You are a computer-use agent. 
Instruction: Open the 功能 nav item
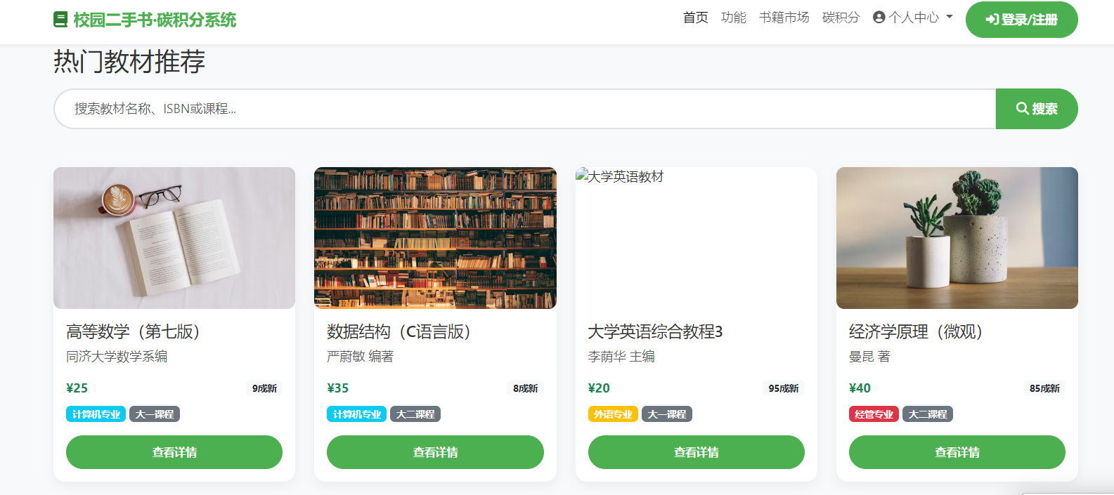coord(734,18)
